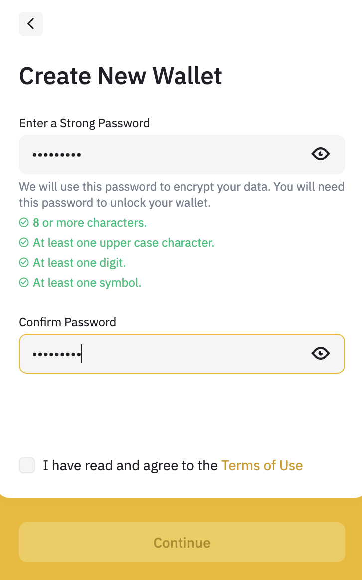Focus the Confirm Password input field
The image size is (362, 580).
click(181, 354)
